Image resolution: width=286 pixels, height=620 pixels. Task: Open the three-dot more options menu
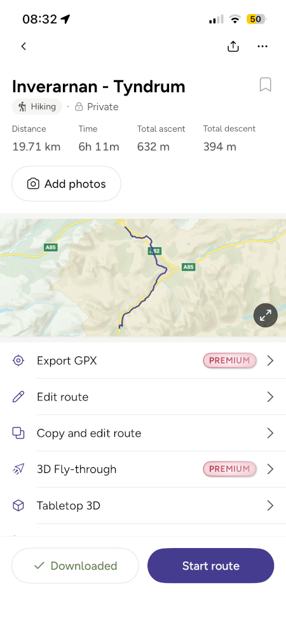pyautogui.click(x=262, y=46)
